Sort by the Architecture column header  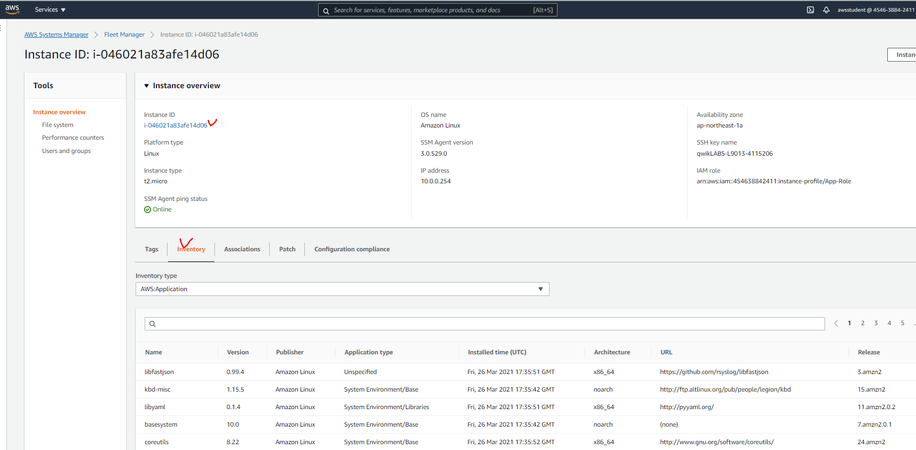(612, 352)
